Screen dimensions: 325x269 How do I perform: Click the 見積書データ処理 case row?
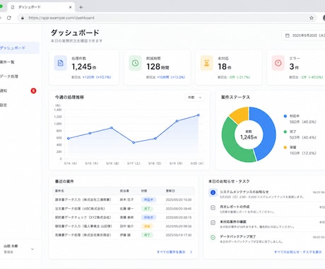(x=124, y=235)
